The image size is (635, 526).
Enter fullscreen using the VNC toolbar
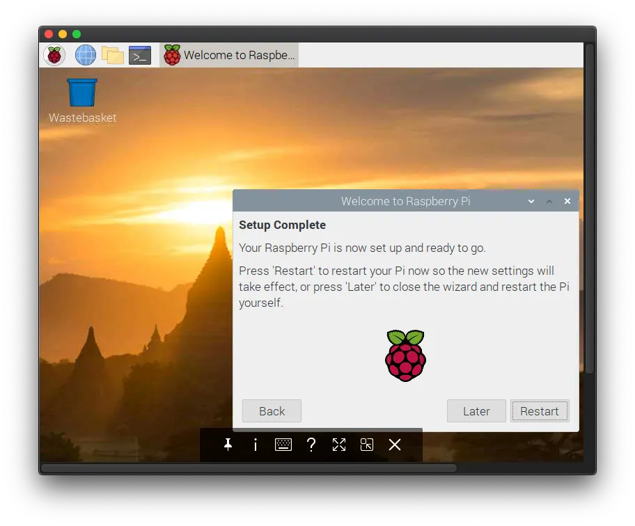click(339, 445)
